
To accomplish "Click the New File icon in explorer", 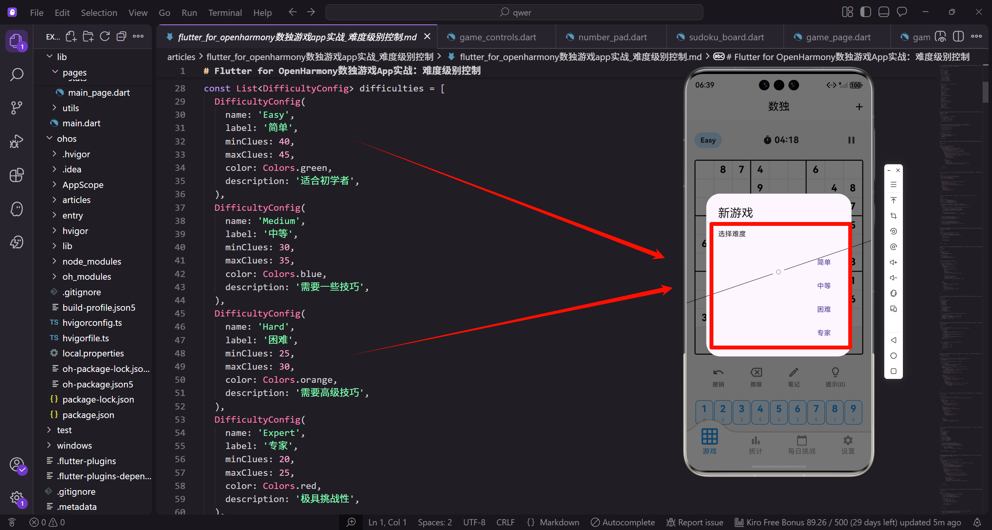I will coord(71,37).
